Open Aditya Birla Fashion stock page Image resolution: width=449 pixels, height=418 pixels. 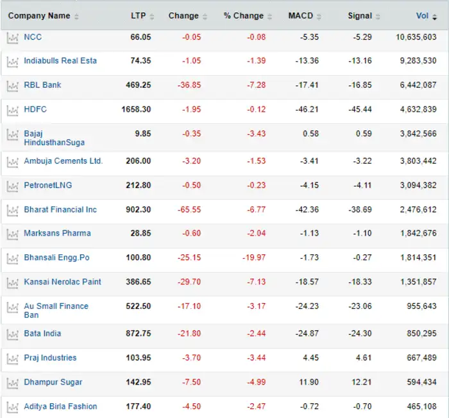click(60, 406)
